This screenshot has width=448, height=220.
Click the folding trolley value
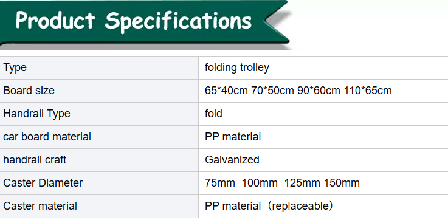point(237,67)
